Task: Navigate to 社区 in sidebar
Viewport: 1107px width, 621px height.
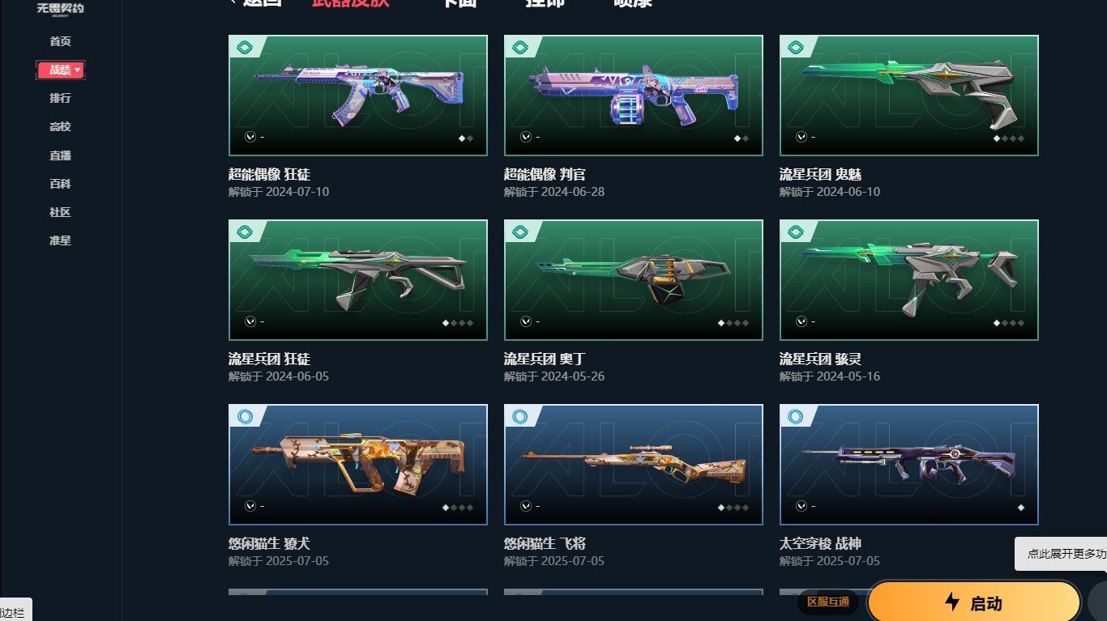Action: tap(60, 212)
